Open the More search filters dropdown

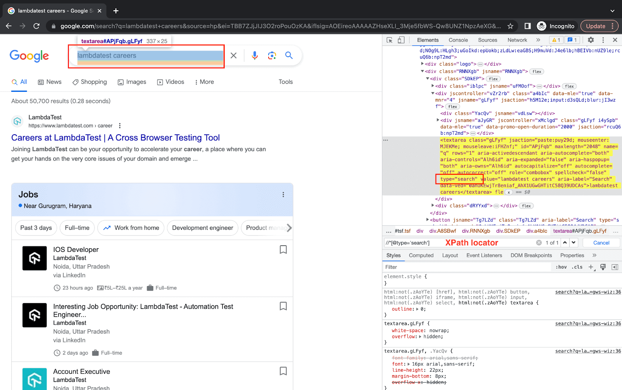click(204, 82)
